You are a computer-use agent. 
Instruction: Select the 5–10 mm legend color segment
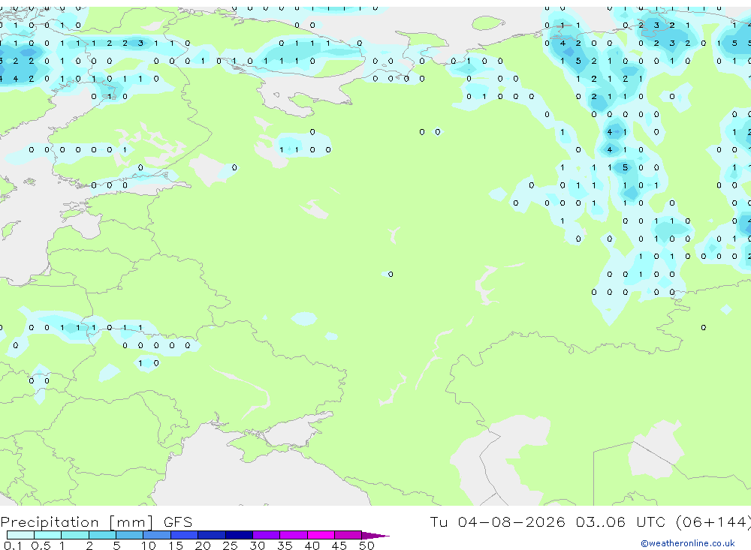pyautogui.click(x=130, y=535)
